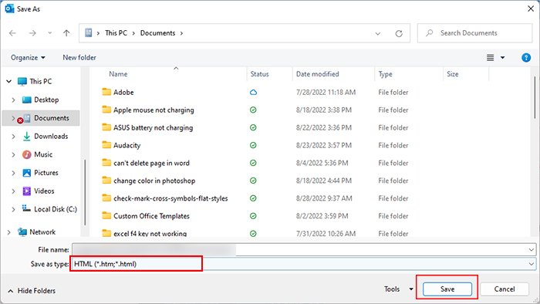This screenshot has height=304, width=540.
Task: Click folder icon beside Custom Office Templates
Action: (x=106, y=215)
